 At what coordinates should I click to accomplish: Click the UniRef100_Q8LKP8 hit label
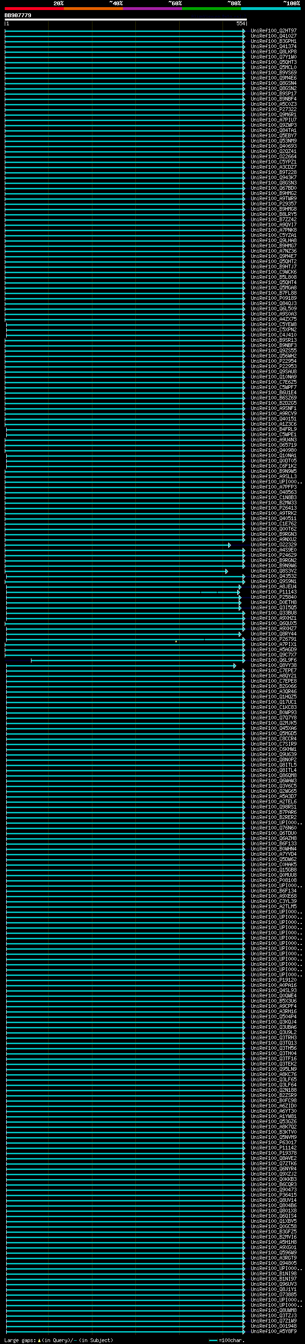coord(274,51)
